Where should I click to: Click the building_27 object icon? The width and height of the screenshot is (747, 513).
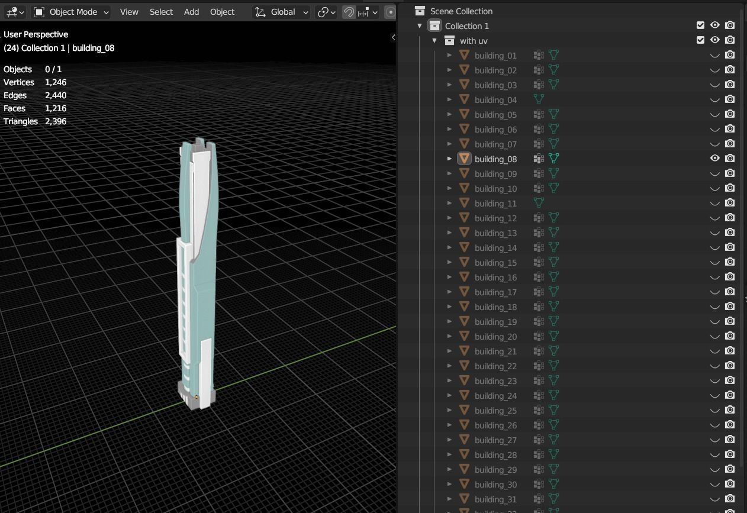click(x=464, y=440)
